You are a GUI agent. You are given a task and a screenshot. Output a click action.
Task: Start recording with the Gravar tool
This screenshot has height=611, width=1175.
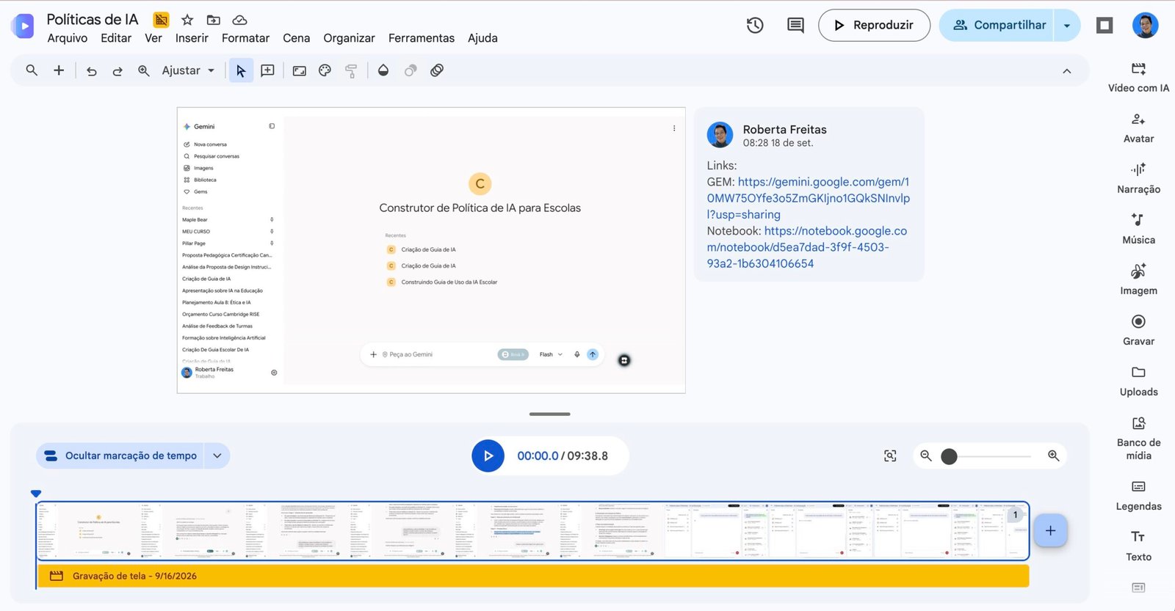pyautogui.click(x=1138, y=330)
